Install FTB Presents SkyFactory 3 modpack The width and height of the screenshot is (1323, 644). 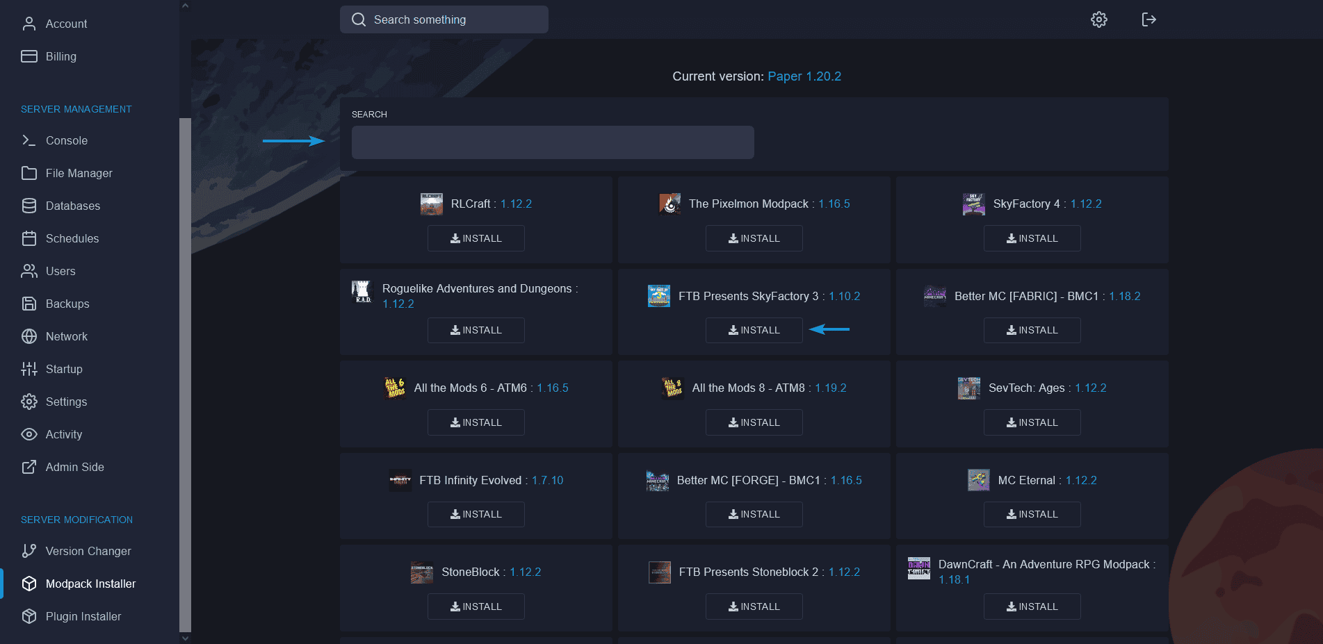point(754,330)
